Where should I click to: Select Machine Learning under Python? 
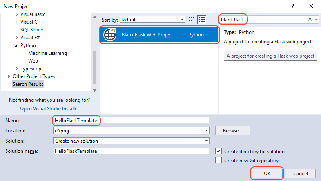point(47,53)
